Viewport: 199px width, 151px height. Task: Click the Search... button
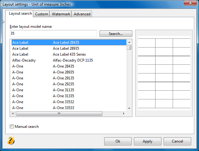[116, 33]
